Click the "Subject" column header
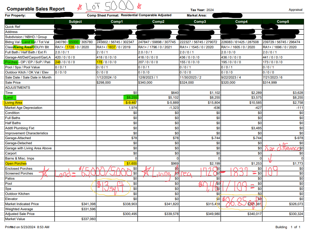The height and width of the screenshot is (230, 310). (x=75, y=22)
